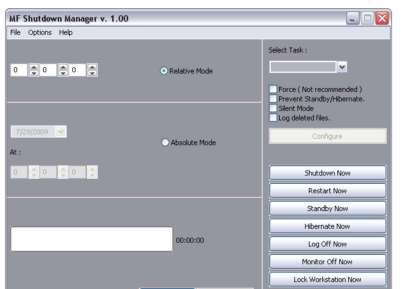Click Standby Now button
Image resolution: width=404 pixels, height=289 pixels.
tap(327, 209)
